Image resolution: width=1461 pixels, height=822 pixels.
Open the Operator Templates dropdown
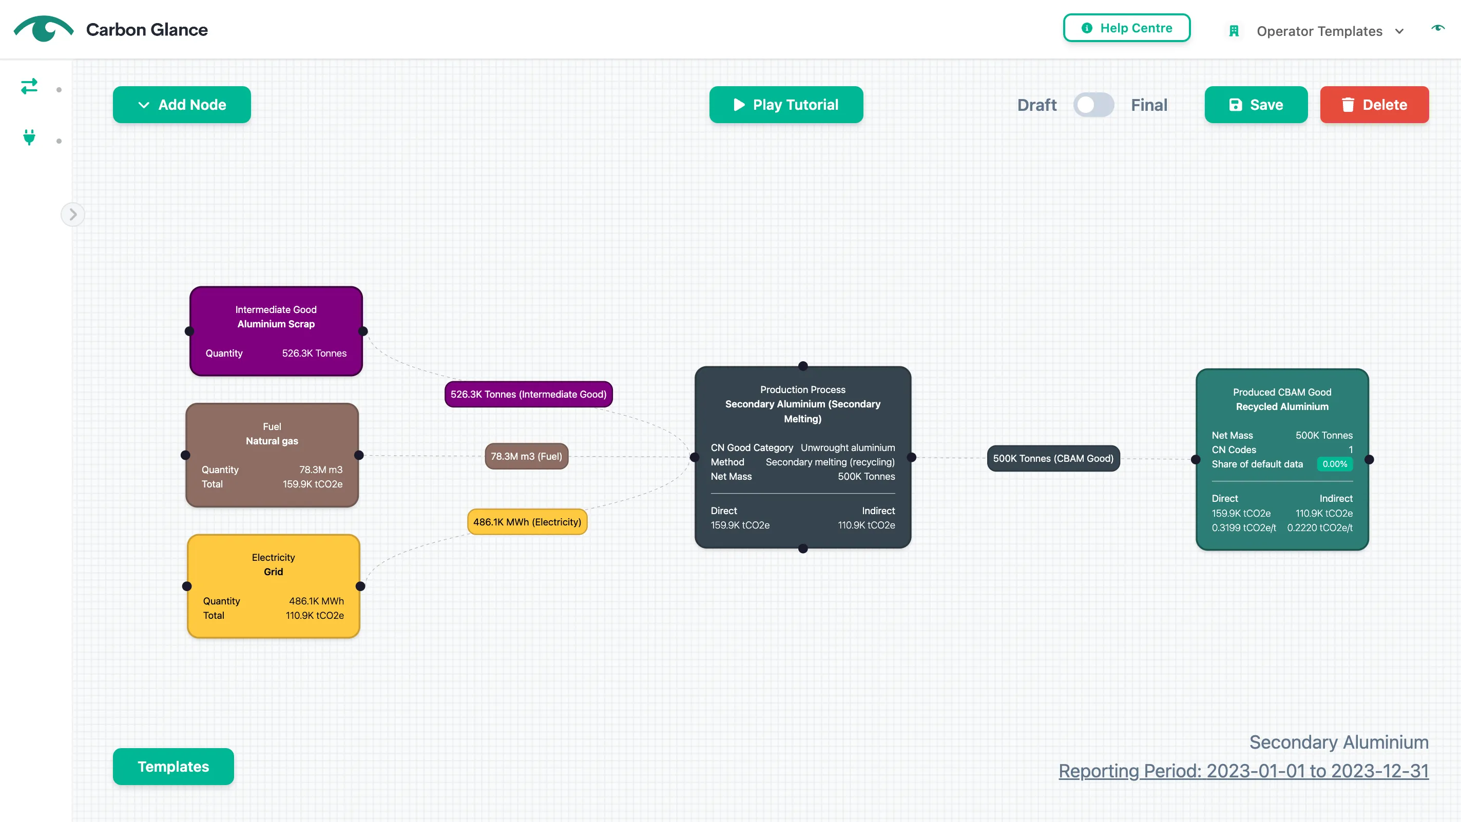point(1330,31)
